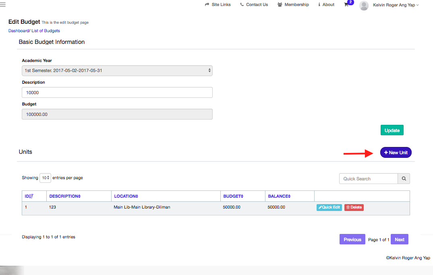The width and height of the screenshot is (433, 275).
Task: Change entries per page selector
Action: [45, 178]
